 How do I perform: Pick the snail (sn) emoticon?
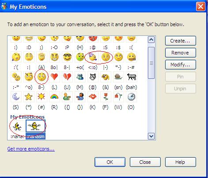pos(118,77)
